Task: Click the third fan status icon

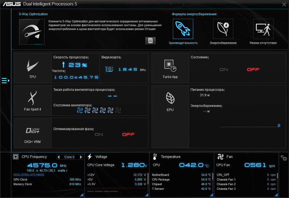Action: (95, 110)
